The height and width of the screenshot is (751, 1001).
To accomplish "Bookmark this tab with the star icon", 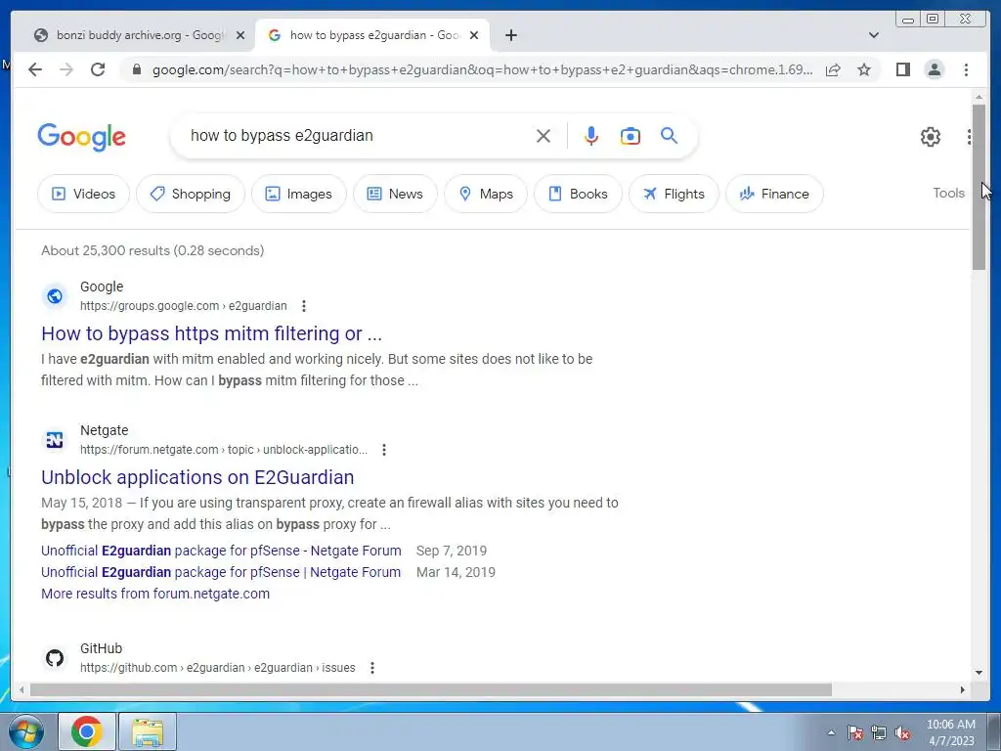I will 864,69.
